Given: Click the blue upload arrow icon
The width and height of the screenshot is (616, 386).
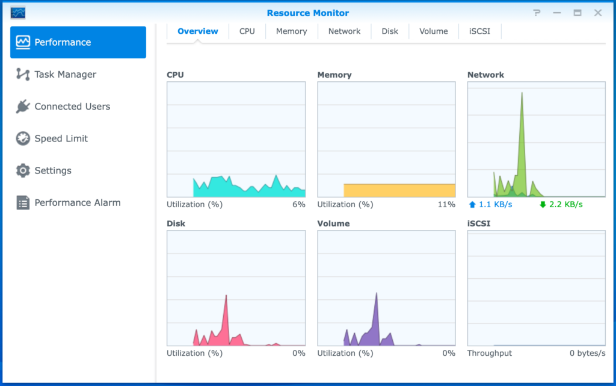Looking at the screenshot, I should pos(472,204).
